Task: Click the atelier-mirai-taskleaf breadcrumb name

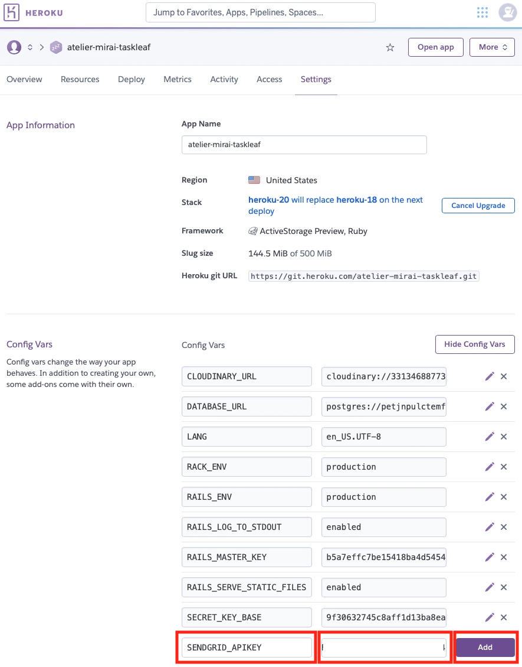Action: click(109, 47)
